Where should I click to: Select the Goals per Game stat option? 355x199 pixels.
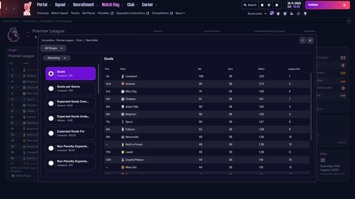[71, 88]
